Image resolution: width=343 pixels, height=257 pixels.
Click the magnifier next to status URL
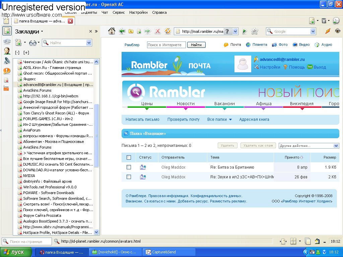pos(57,241)
